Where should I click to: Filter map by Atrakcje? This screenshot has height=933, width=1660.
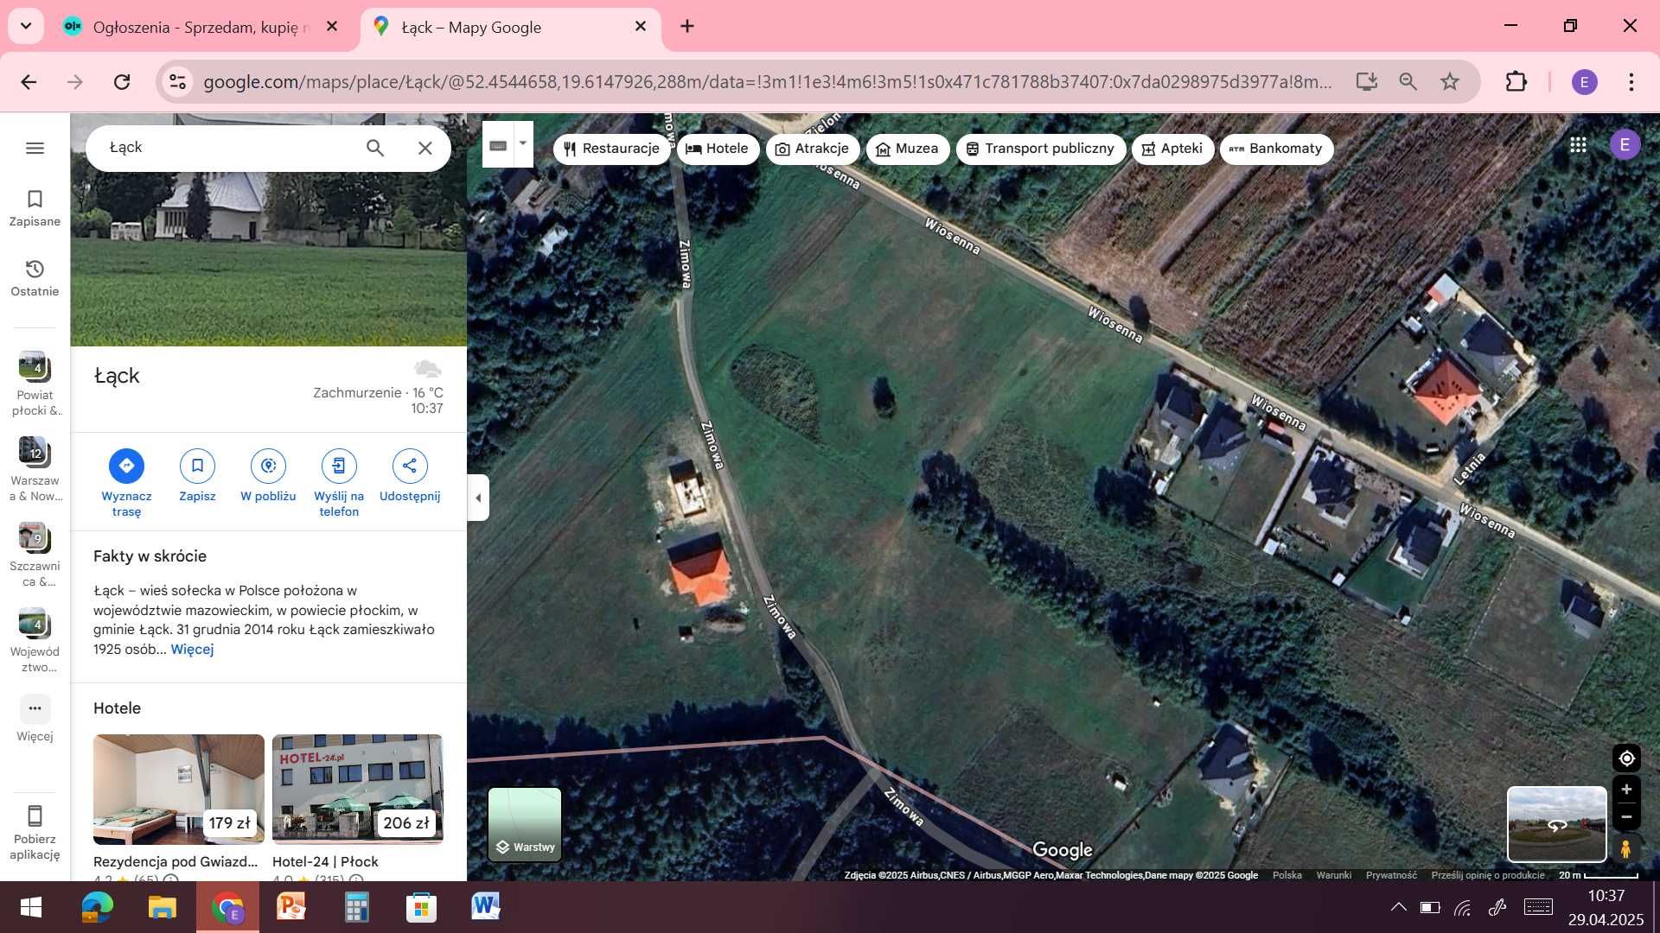click(x=813, y=149)
